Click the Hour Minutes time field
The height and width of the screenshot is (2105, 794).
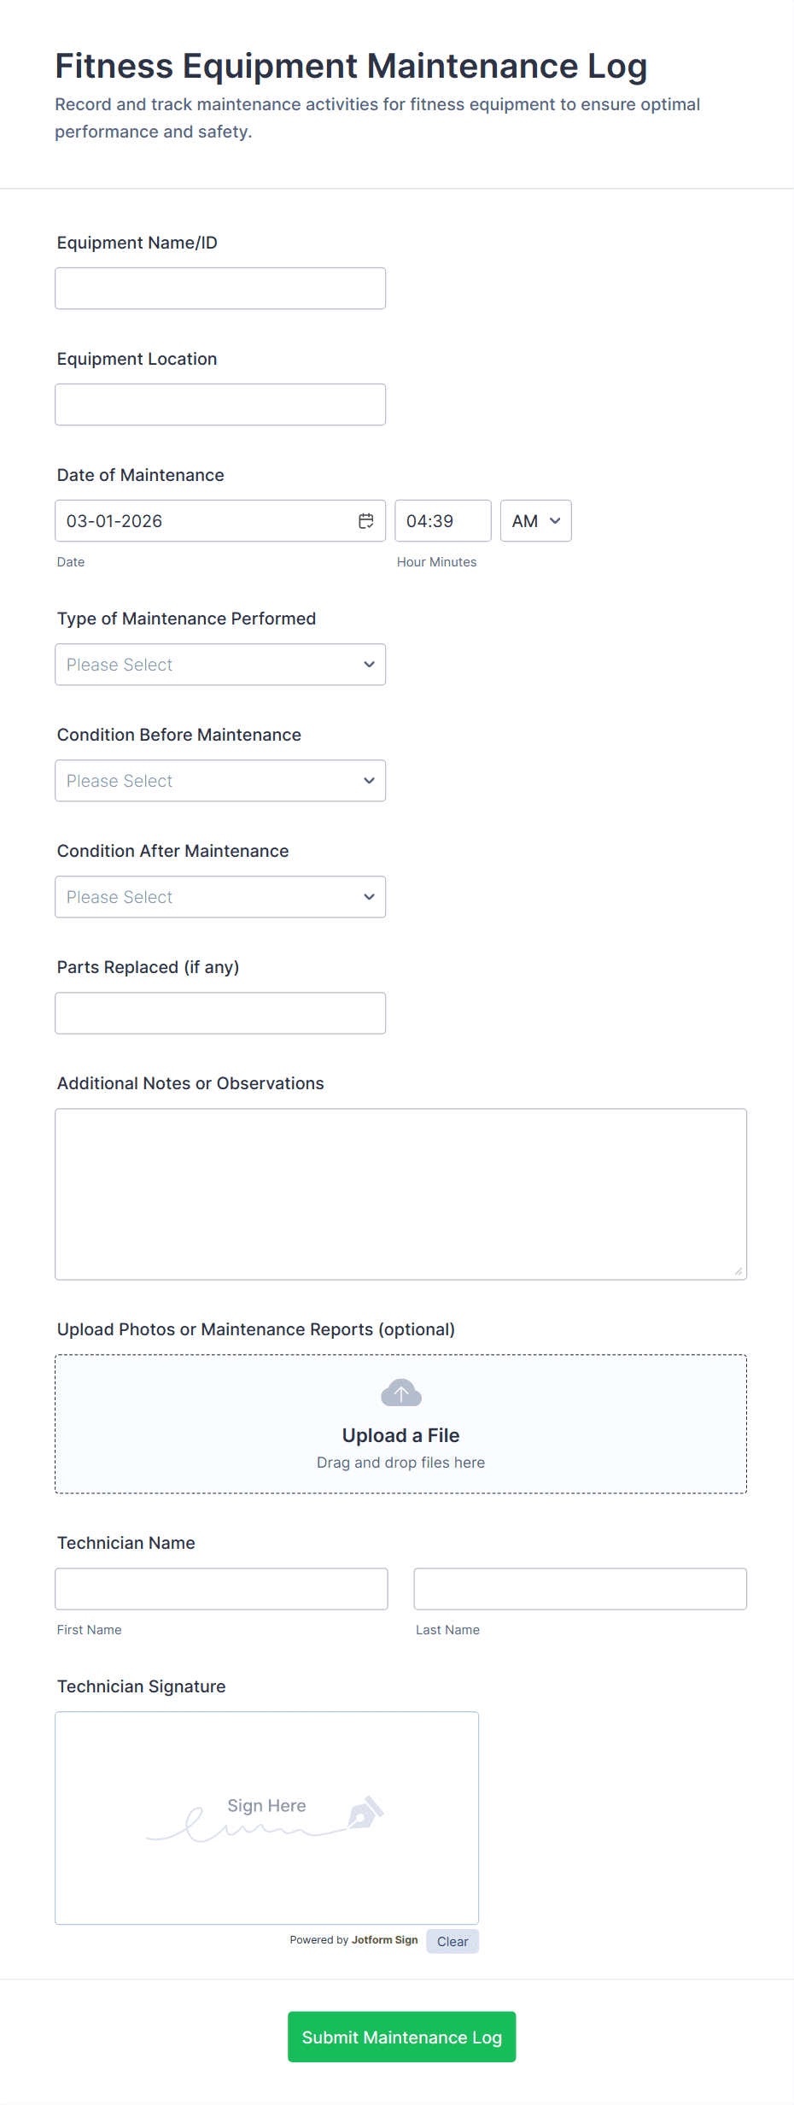point(442,521)
